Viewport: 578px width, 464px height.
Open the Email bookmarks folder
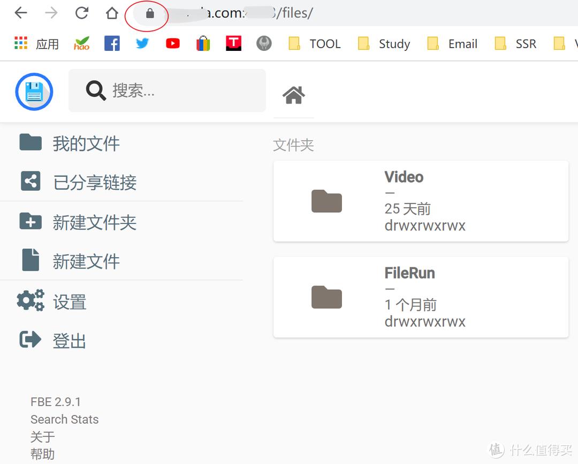click(x=452, y=43)
